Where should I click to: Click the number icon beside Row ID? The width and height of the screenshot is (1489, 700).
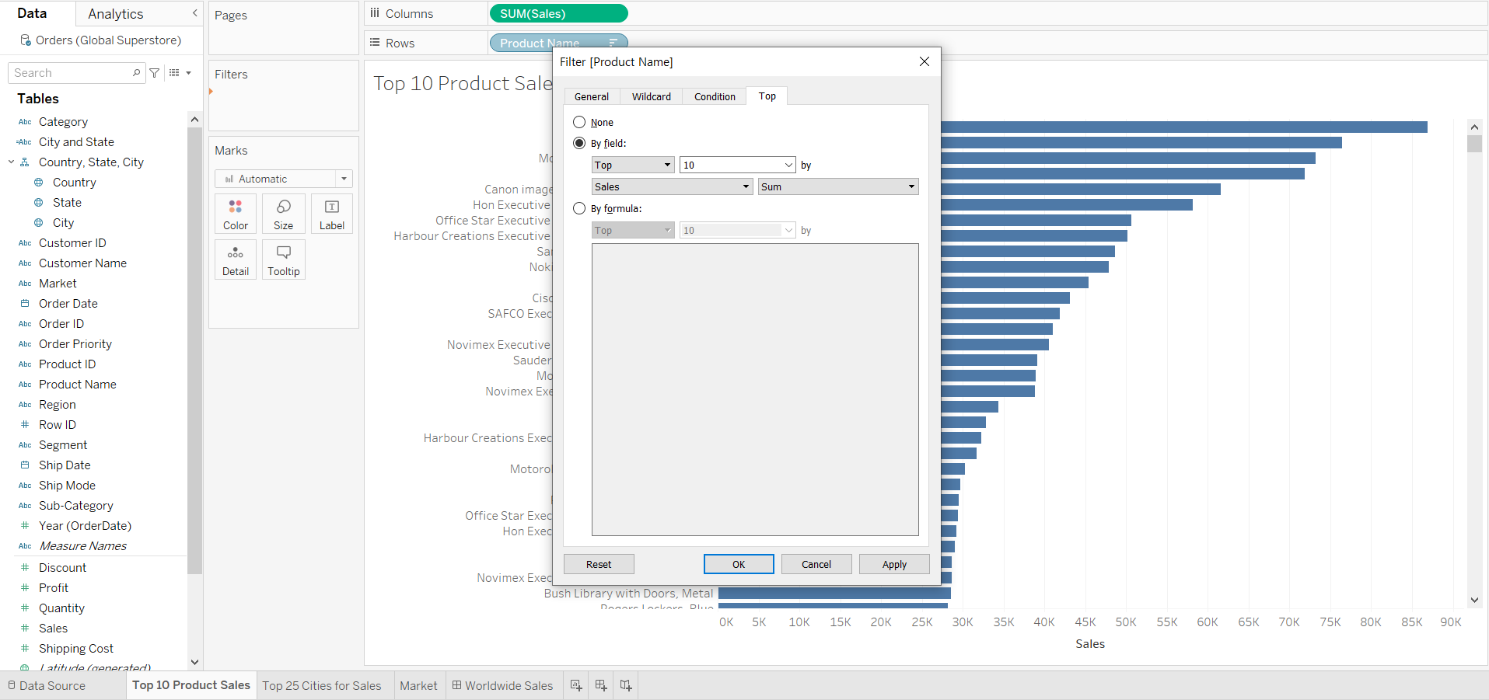(25, 425)
